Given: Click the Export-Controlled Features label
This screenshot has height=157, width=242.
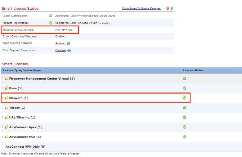Looking at the screenshot, I should pos(20,36).
